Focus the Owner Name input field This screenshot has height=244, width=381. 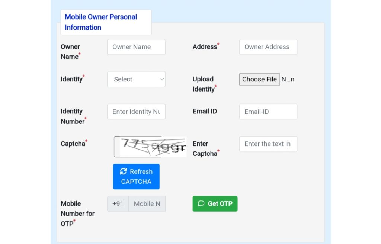click(x=136, y=47)
